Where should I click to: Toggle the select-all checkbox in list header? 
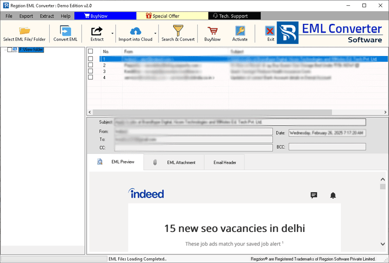[90, 51]
